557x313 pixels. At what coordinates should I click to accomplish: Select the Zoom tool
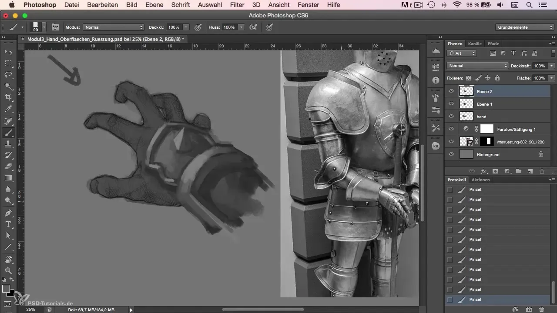coord(8,271)
